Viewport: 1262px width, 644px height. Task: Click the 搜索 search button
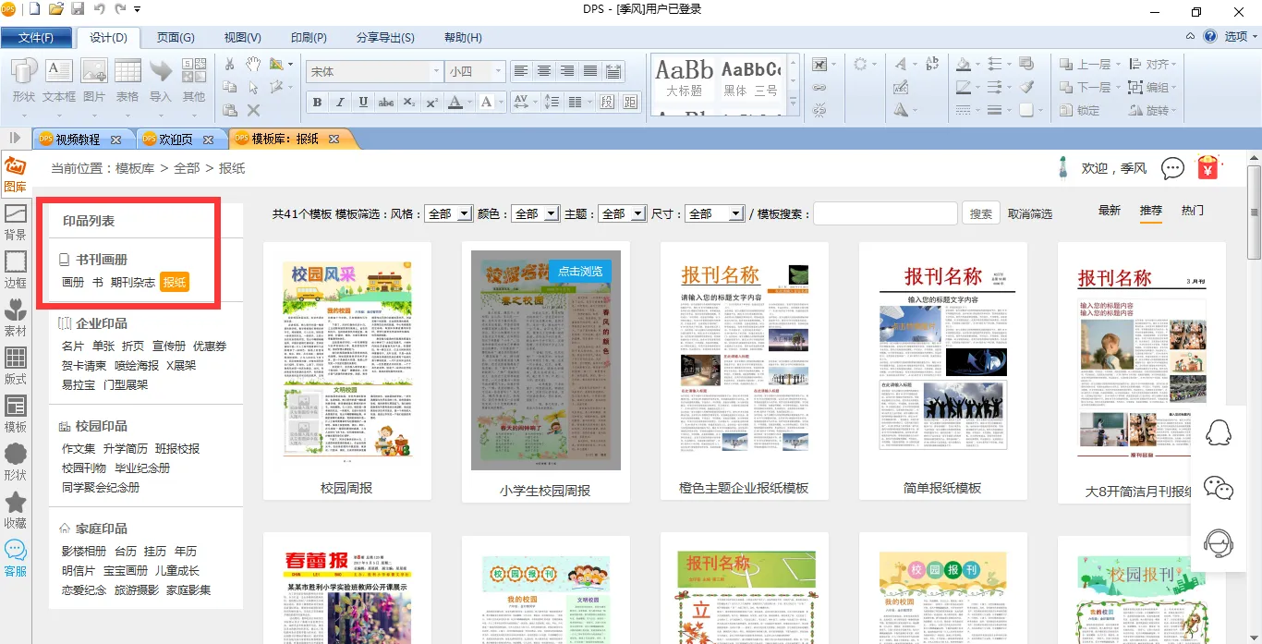pos(981,213)
